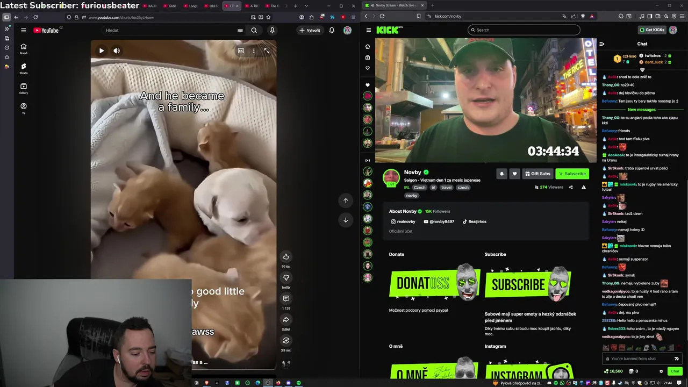This screenshot has width=688, height=387.
Task: Jump to New messages in chat
Action: click(641, 110)
